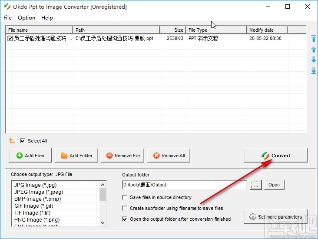
Task: Start conversion with the Convert button
Action: (x=275, y=156)
